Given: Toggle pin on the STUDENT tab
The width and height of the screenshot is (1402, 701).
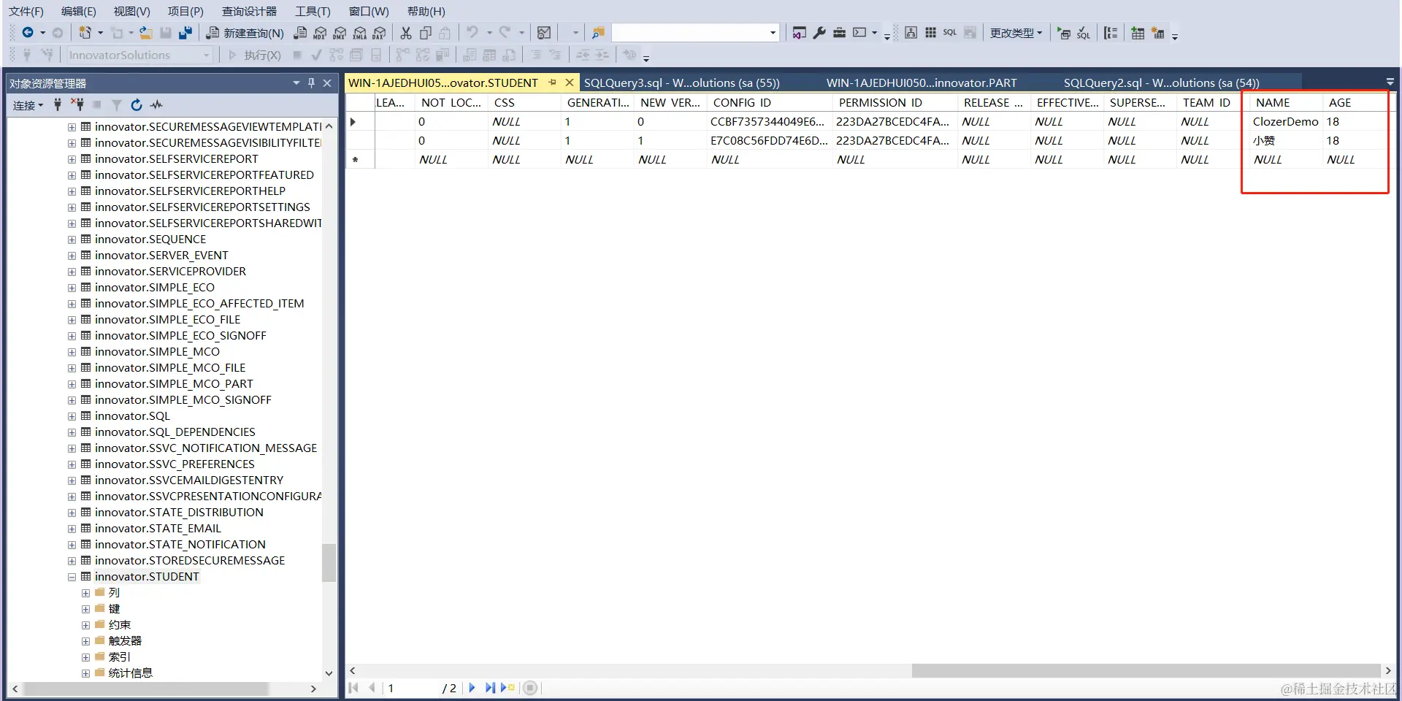Looking at the screenshot, I should (x=553, y=83).
